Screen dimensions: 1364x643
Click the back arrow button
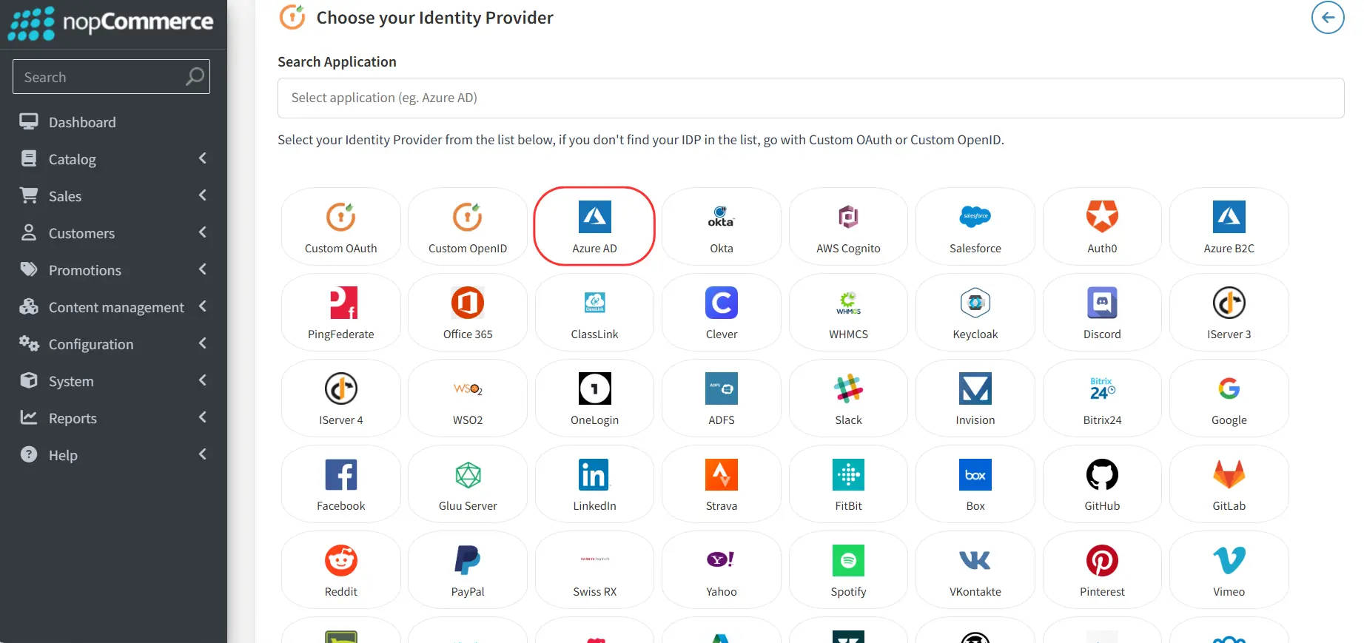pos(1328,18)
